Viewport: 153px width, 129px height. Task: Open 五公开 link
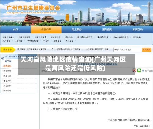[x=46, y=41]
